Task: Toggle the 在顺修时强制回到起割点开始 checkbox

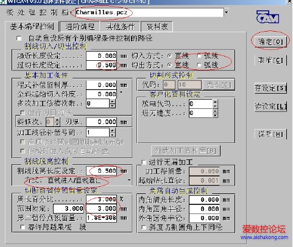Action: click(x=23, y=142)
